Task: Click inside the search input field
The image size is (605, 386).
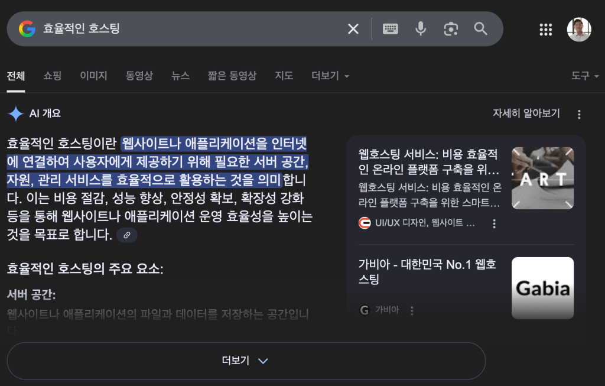Action: (x=177, y=28)
